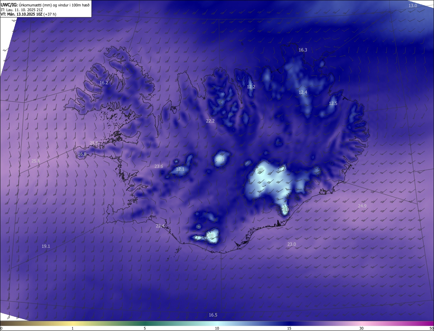Click the value label 22.4

pyautogui.click(x=160, y=226)
